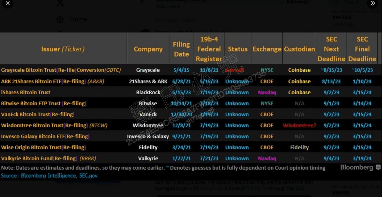The image size is (383, 197).
Task: Click the SEC next deadline '9/1/23'
Action: (331, 103)
